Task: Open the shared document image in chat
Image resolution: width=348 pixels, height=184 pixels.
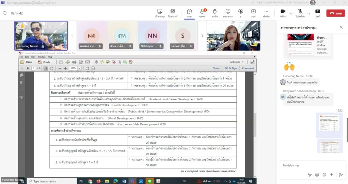Action: (x=329, y=125)
